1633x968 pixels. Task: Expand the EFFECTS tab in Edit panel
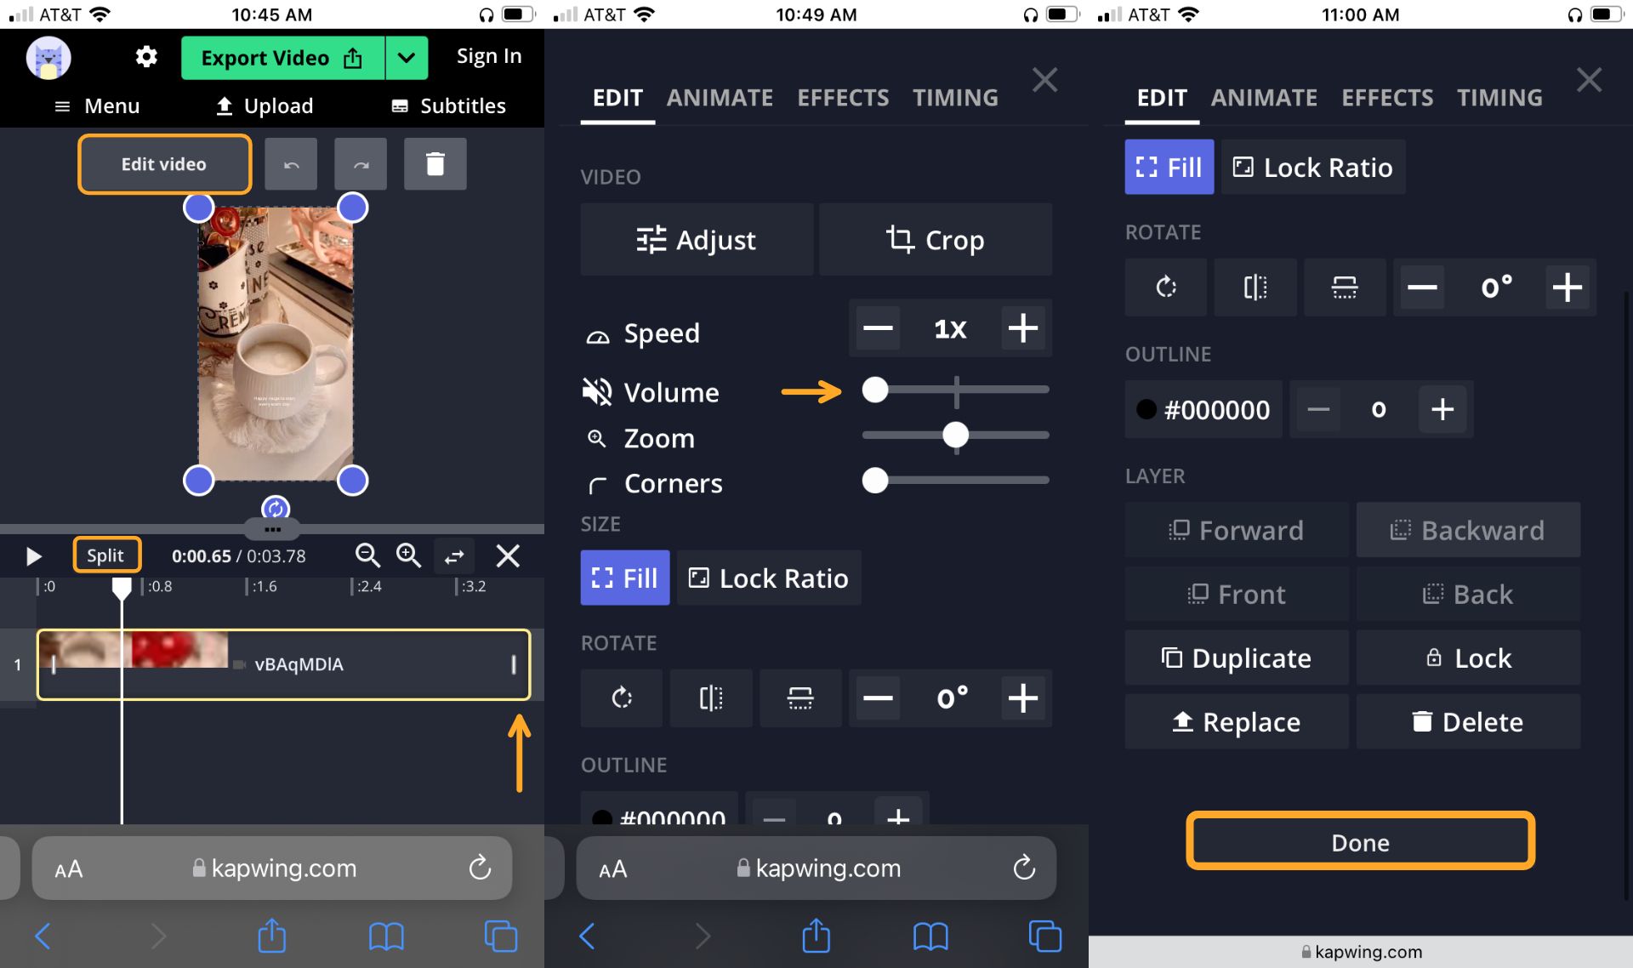[x=843, y=98]
